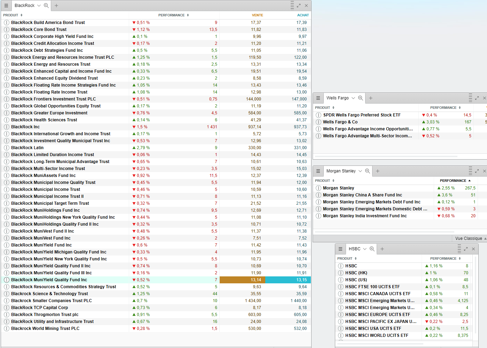Select HSBC MSCI WORLD UCITS ETF row
Viewport: 487px width, 348px height.
coord(404,335)
